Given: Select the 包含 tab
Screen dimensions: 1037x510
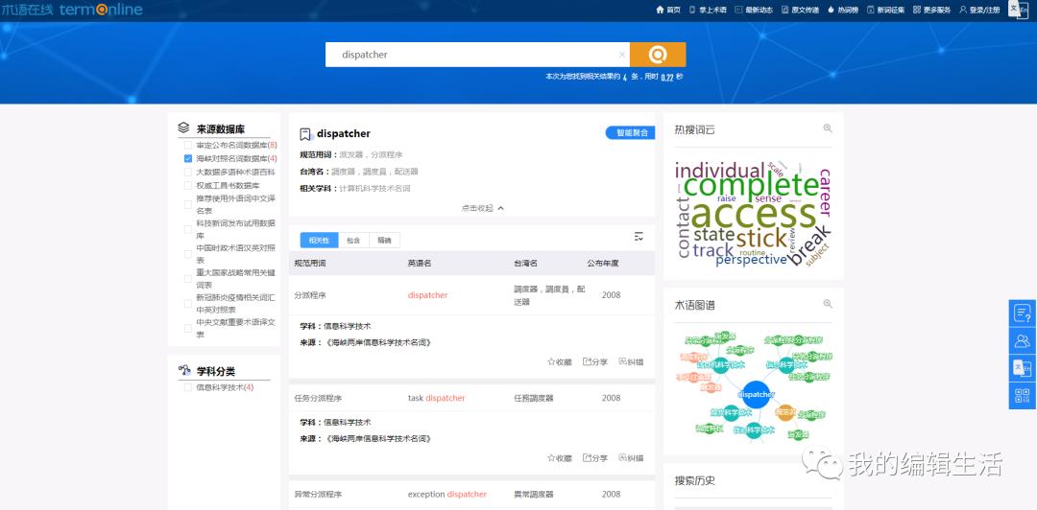Looking at the screenshot, I should (353, 241).
